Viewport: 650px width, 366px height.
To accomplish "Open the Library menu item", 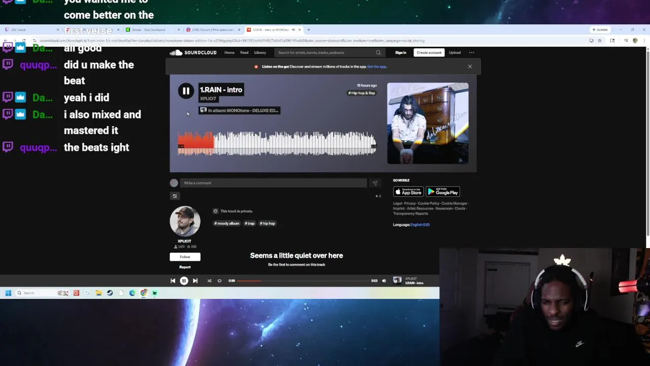I will pyautogui.click(x=260, y=52).
